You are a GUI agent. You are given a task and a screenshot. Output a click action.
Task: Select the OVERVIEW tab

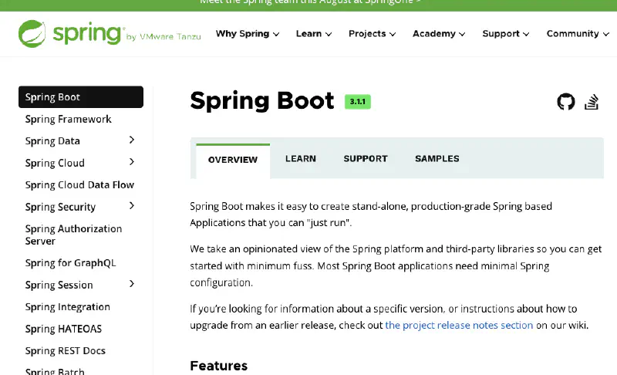click(x=233, y=160)
